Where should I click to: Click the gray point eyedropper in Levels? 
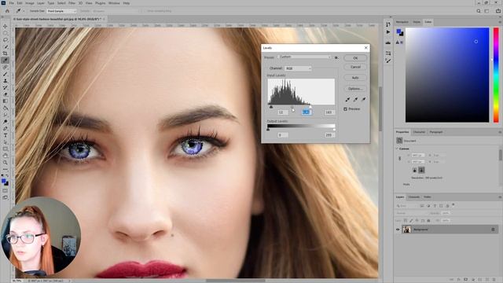click(355, 100)
